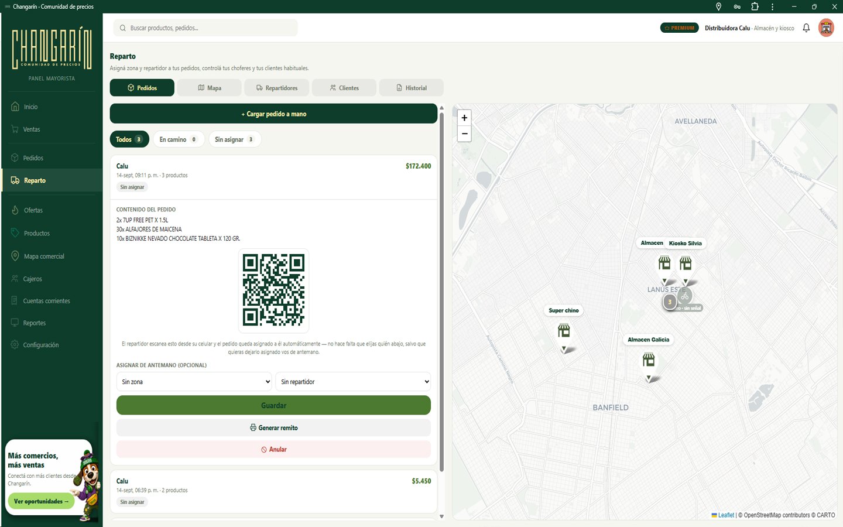Zoom in on the map

(x=464, y=118)
